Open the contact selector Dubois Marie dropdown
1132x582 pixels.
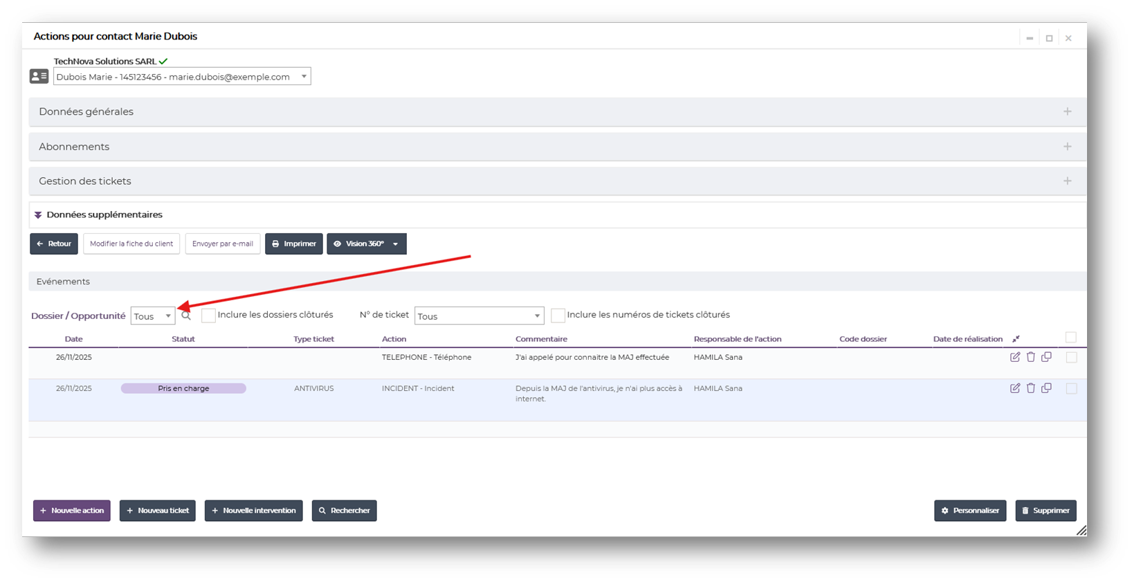click(182, 77)
